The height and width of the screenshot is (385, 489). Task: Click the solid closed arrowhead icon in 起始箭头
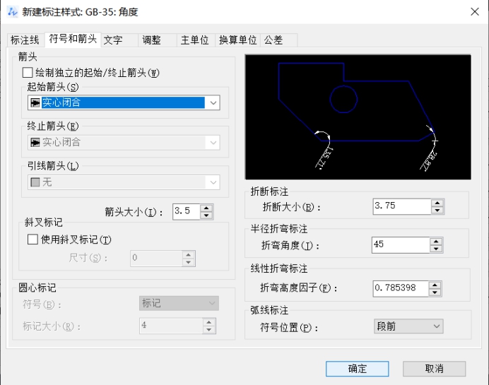pos(35,103)
